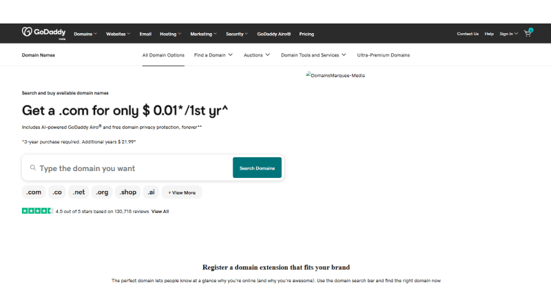Open the shopping cart icon

[528, 33]
